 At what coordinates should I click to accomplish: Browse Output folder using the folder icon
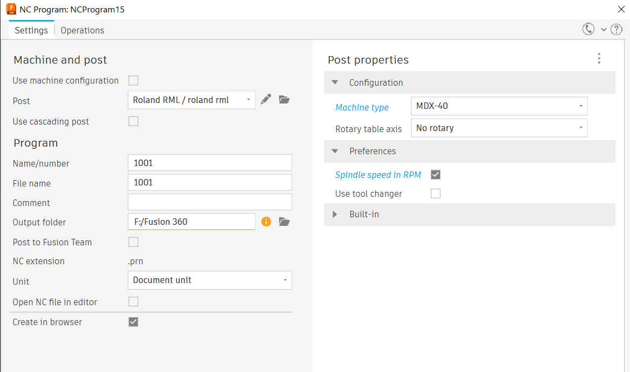(284, 222)
